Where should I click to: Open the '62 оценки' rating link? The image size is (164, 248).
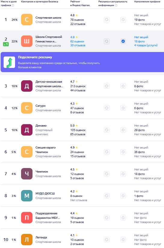click(x=77, y=41)
